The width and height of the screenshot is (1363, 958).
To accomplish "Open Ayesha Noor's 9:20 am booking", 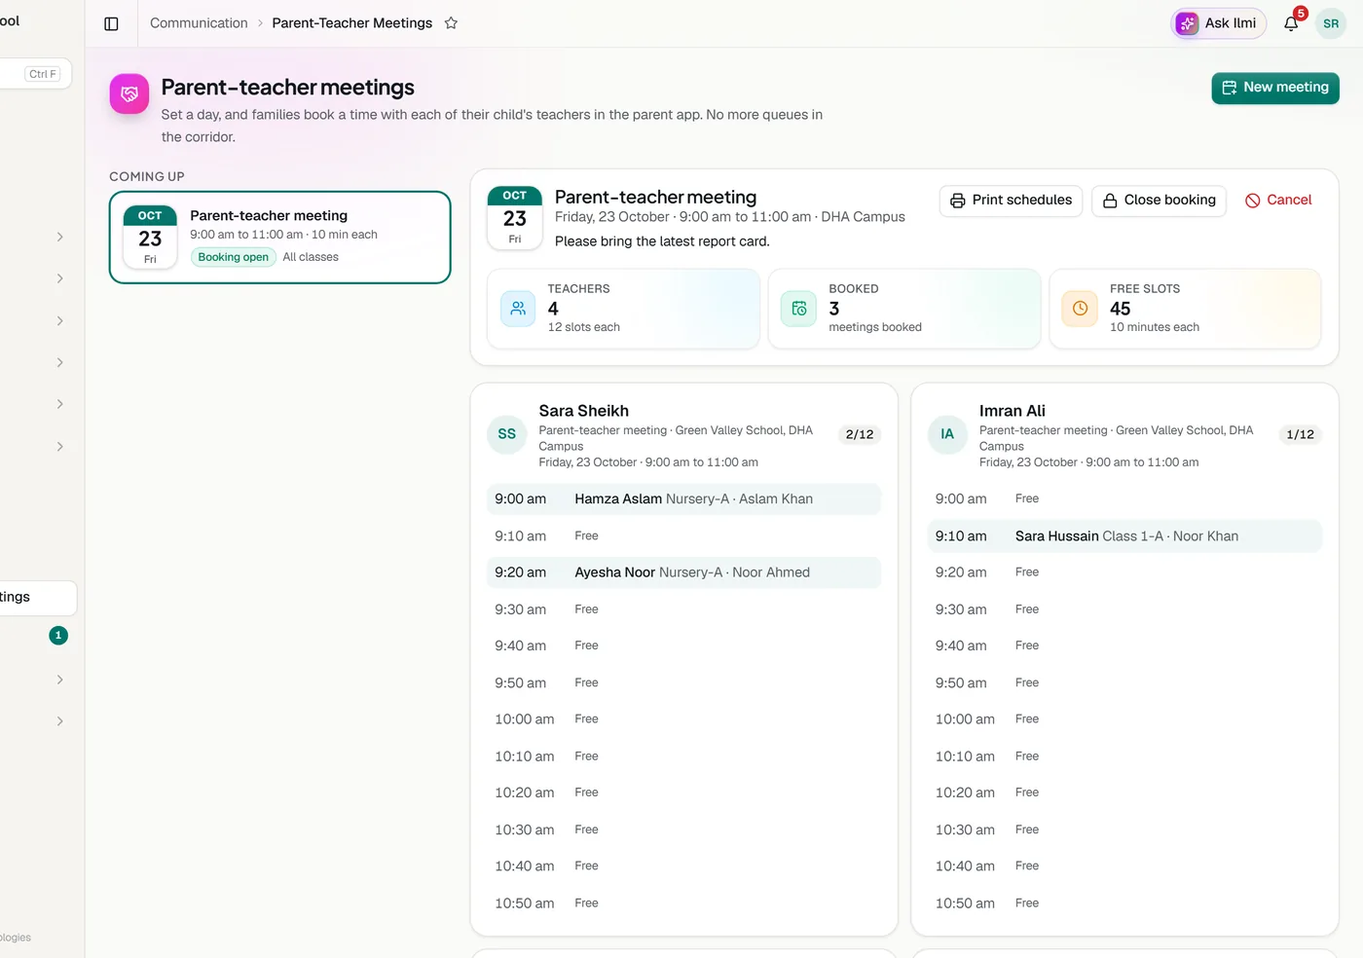I will coord(683,573).
